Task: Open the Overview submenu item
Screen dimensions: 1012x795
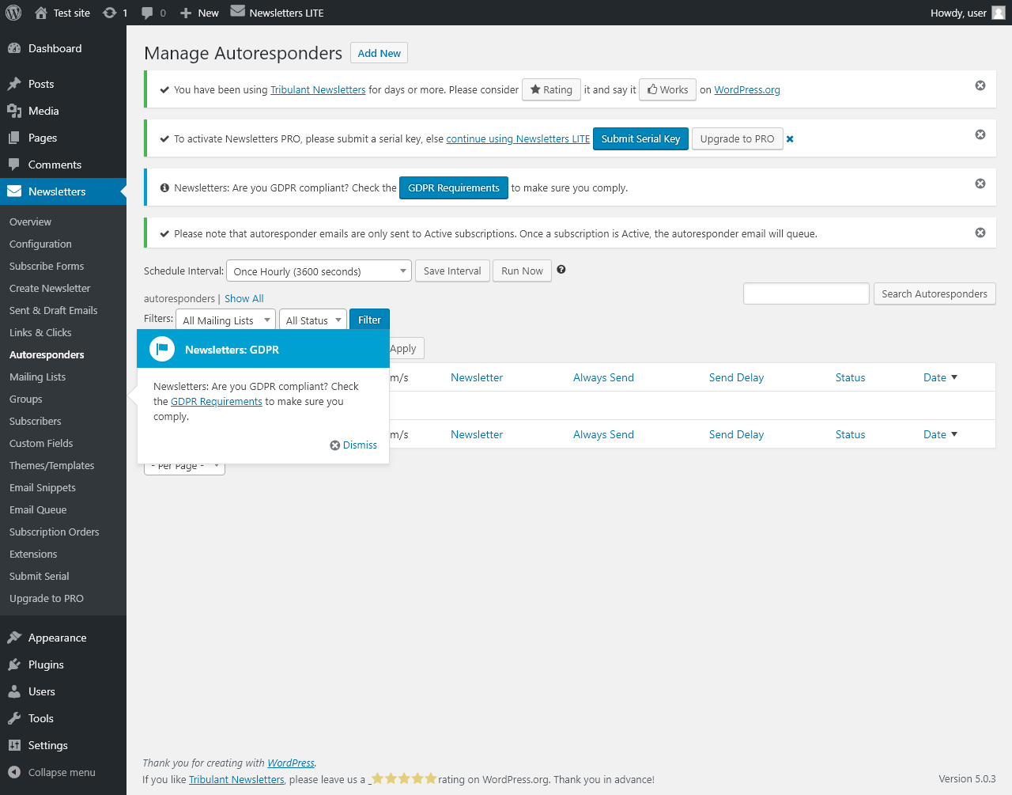Action: 30,222
